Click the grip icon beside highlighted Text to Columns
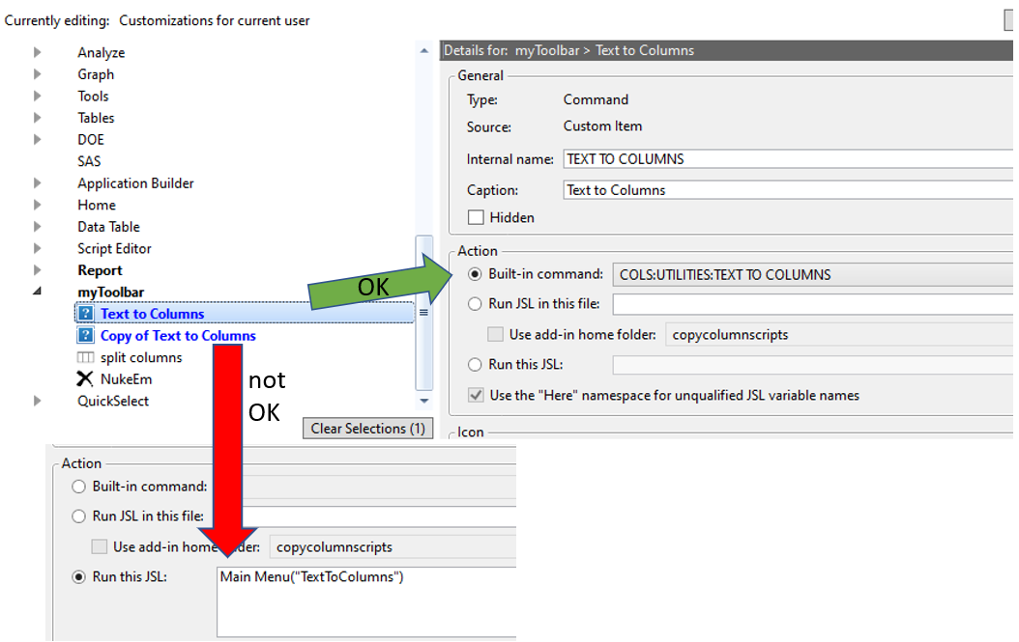The height and width of the screenshot is (642, 1019). tap(423, 314)
